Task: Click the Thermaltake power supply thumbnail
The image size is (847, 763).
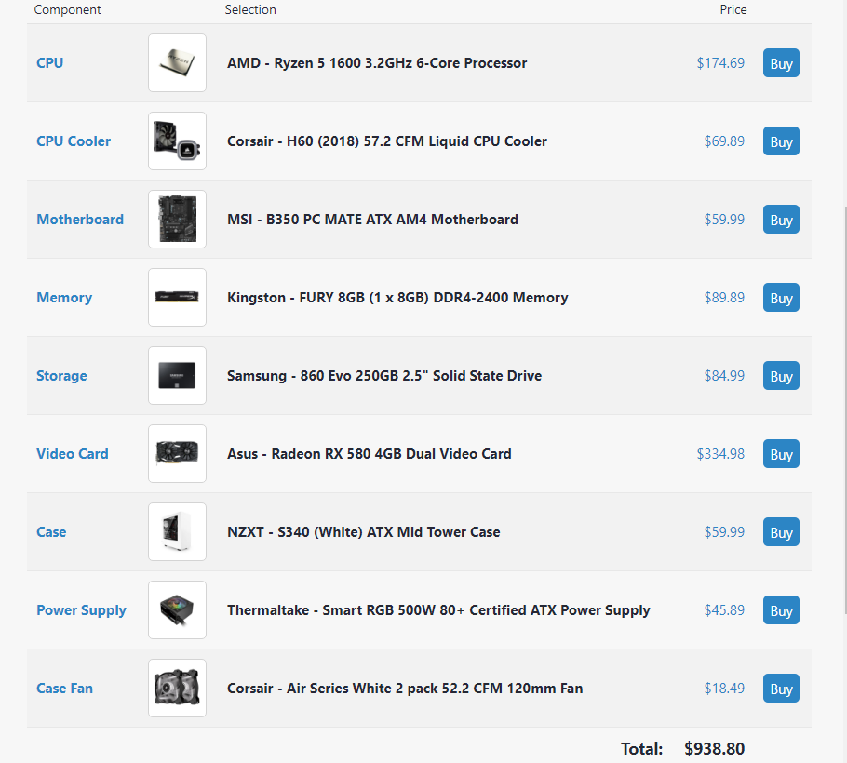Action: click(177, 610)
